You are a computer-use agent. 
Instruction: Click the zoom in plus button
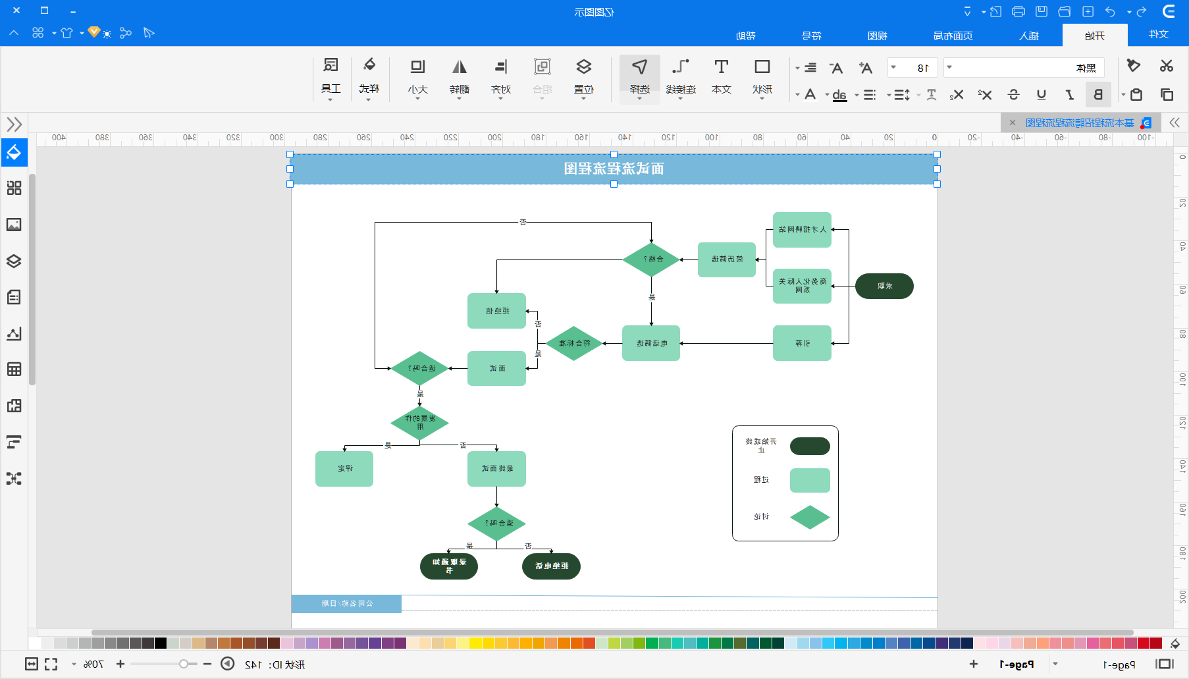120,664
